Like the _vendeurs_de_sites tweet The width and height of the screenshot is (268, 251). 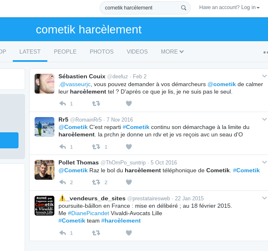[129, 233]
